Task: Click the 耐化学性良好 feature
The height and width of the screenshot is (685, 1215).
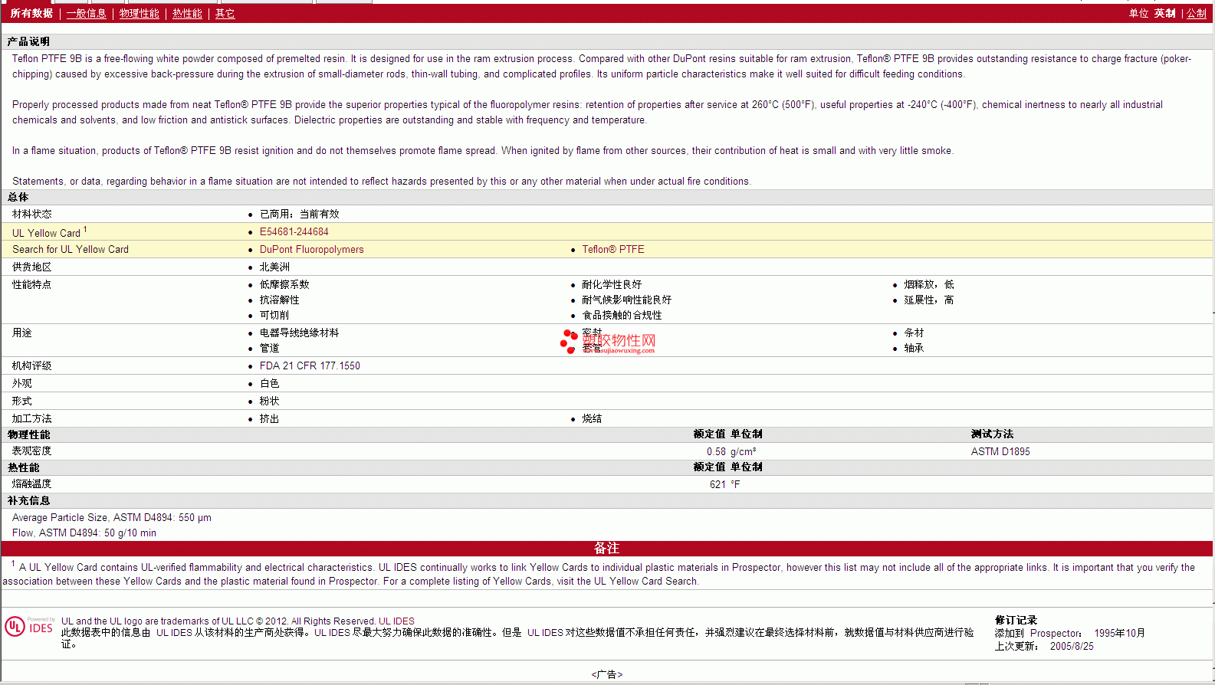Action: (x=612, y=285)
